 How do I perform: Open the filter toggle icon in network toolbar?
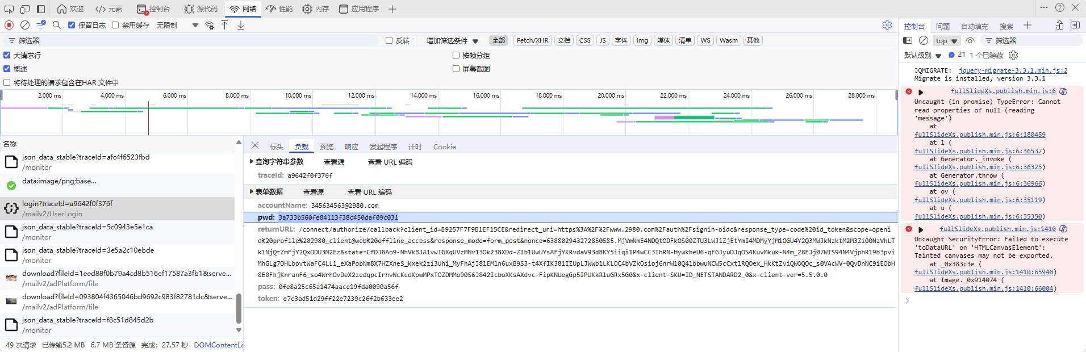pos(40,25)
